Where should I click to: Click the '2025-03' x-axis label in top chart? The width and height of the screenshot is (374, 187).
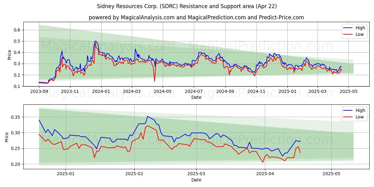click(x=318, y=92)
